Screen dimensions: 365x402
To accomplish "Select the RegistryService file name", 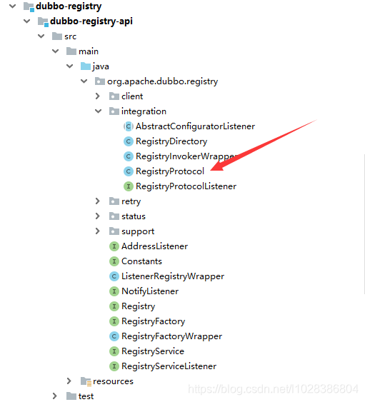I will [153, 351].
